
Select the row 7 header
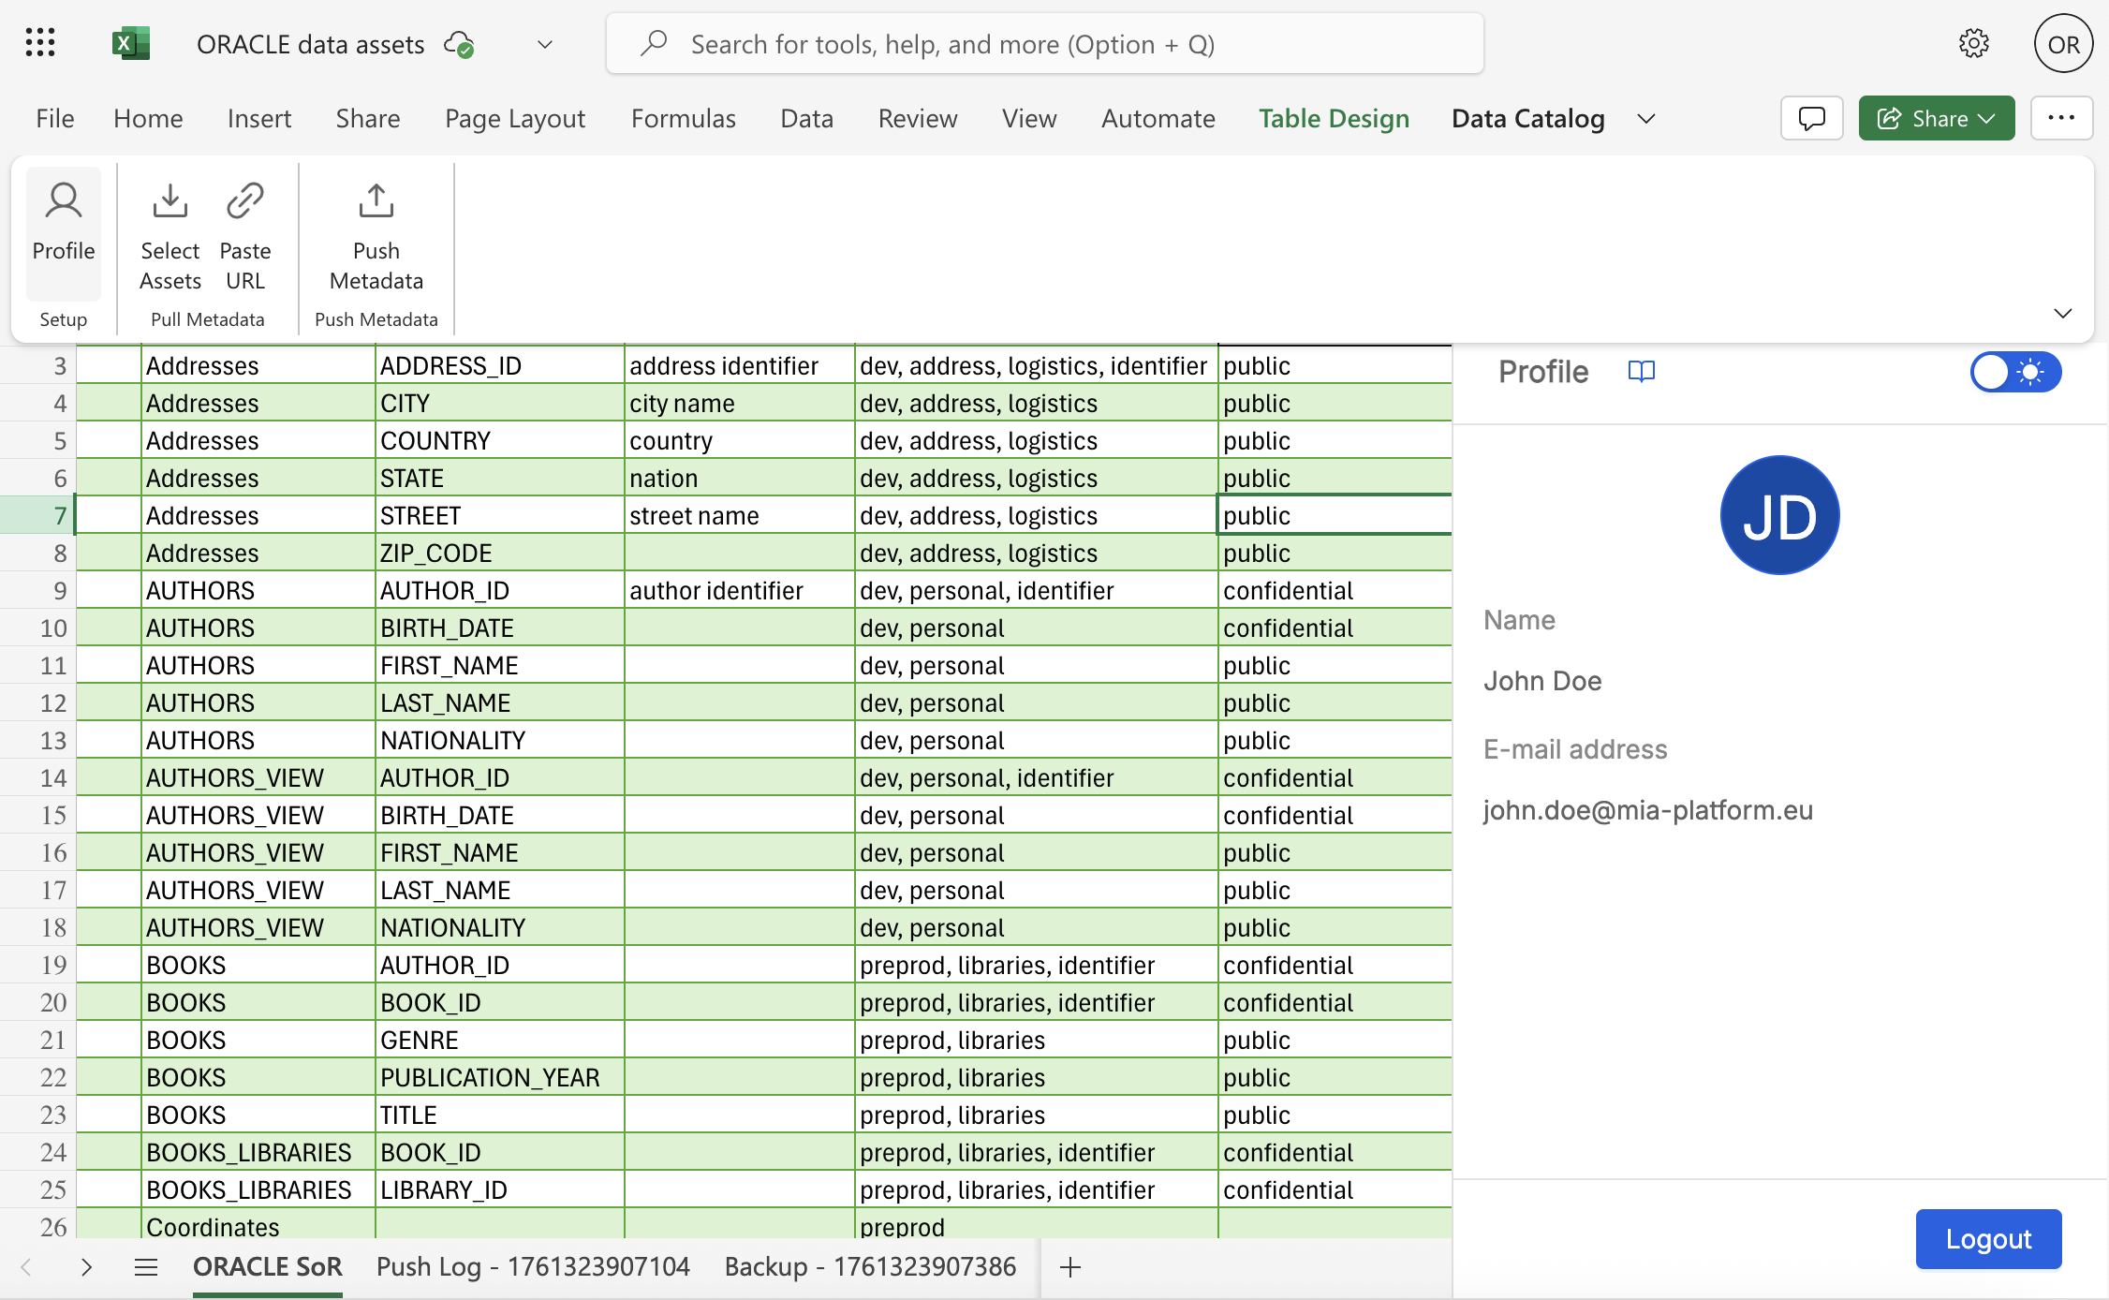(59, 514)
